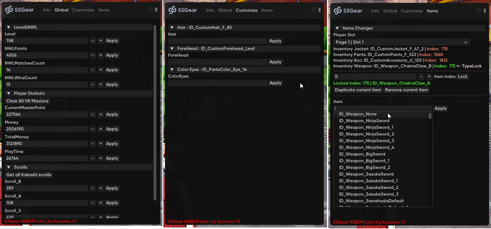This screenshot has width=491, height=229.
Task: Switch to Items tab in the Global window
Action: click(x=104, y=10)
